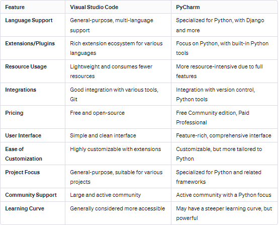Select the Pricing row label
The image size is (279, 225).
[14, 113]
